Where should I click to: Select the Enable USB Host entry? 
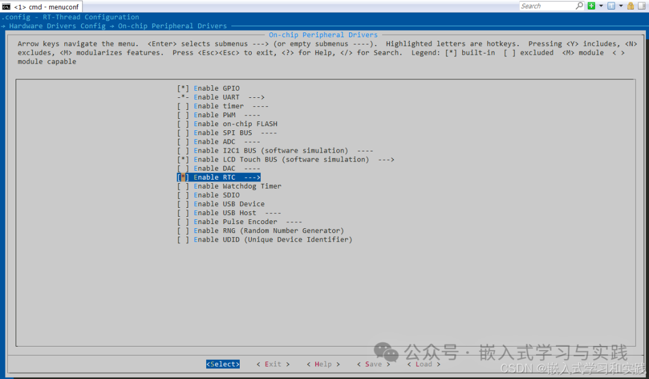click(230, 213)
